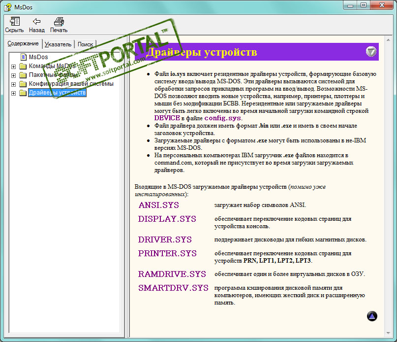The image size is (397, 342).
Task: Select Команды MsDos in the tree
Action: (52, 66)
